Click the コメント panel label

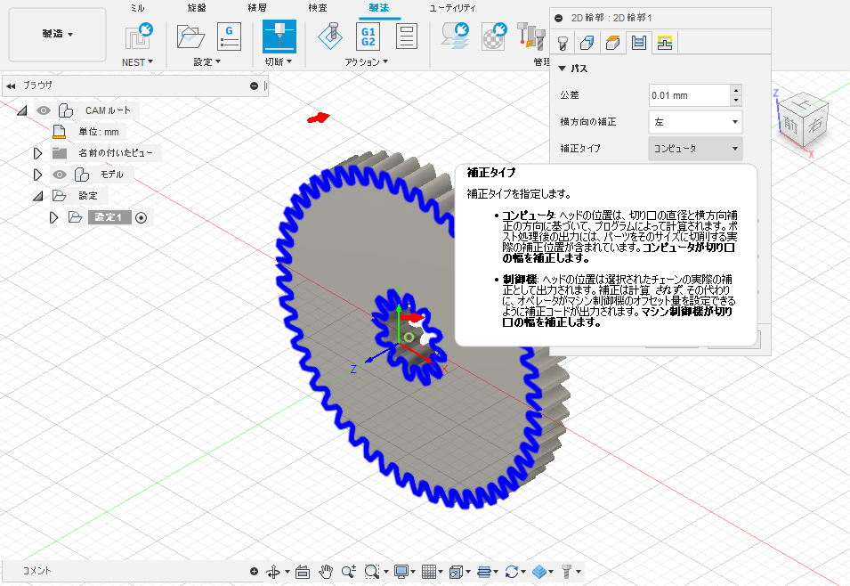[36, 571]
